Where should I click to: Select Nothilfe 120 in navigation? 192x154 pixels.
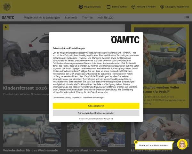click(x=105, y=18)
